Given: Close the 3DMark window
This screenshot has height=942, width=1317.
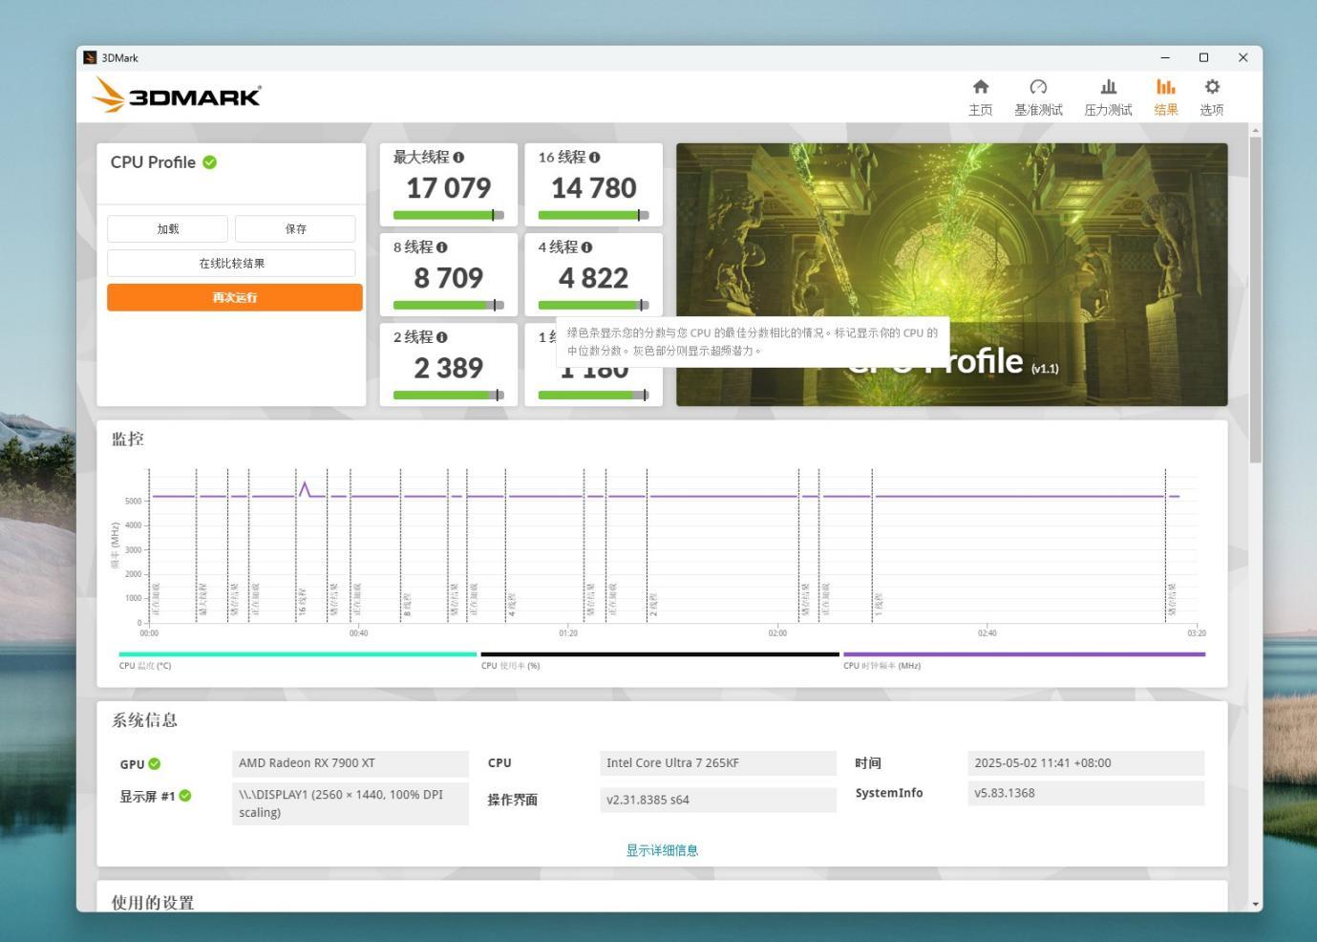Looking at the screenshot, I should coord(1243,57).
